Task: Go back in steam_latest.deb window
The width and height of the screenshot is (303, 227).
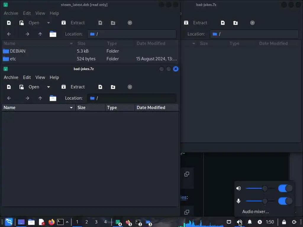Action: click(9, 34)
